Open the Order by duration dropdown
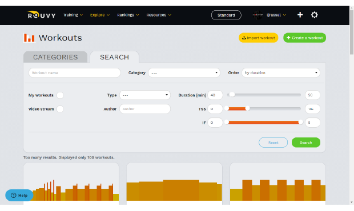Viewport: 354px width, 211px height. pos(281,73)
